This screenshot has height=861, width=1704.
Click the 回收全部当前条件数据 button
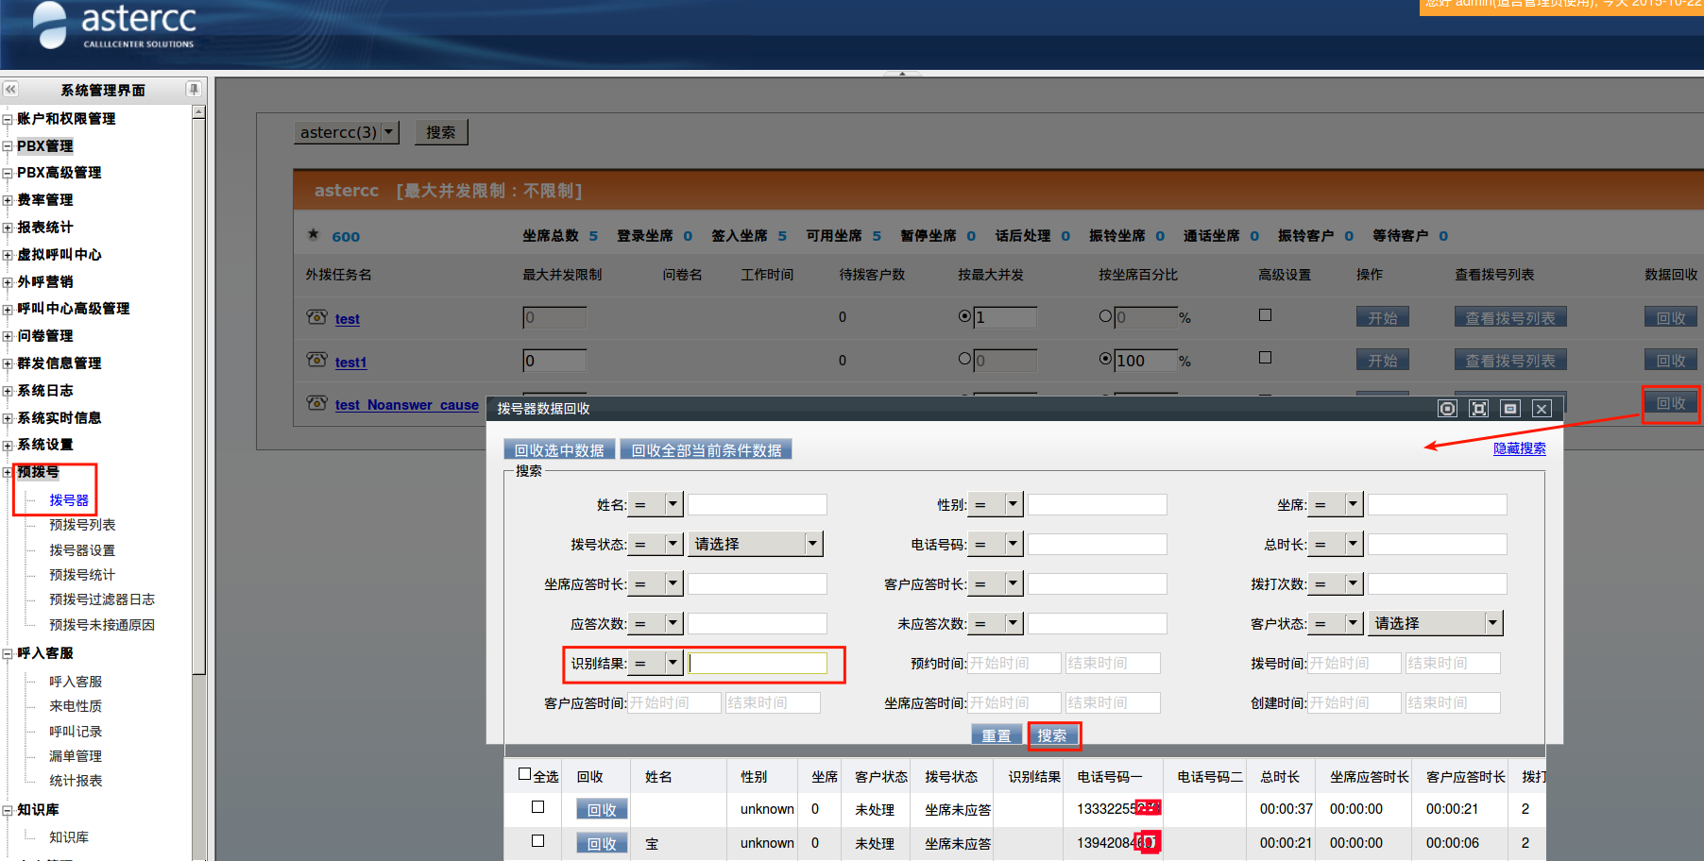point(706,450)
